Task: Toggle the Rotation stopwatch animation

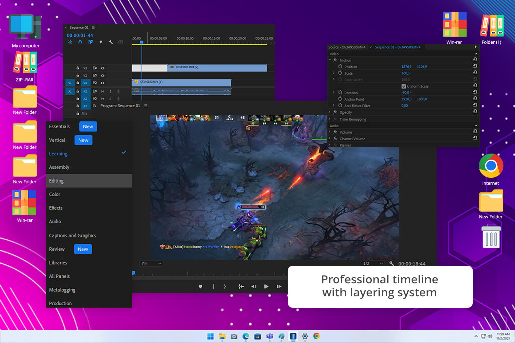Action: 340,93
